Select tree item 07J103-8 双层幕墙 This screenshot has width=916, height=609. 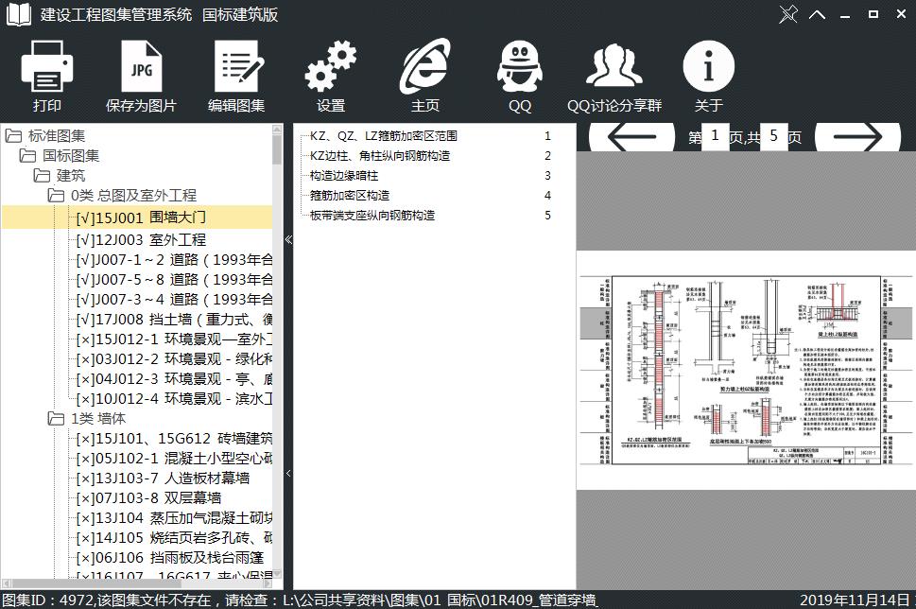(x=148, y=498)
